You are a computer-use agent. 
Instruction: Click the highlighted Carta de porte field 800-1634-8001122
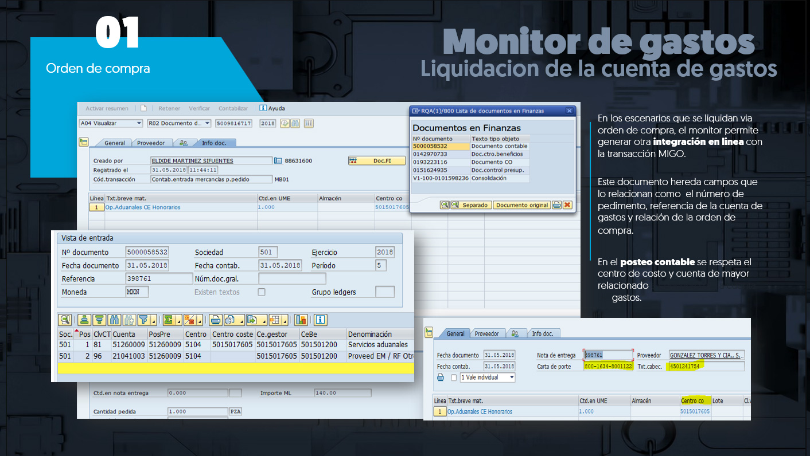click(x=607, y=366)
